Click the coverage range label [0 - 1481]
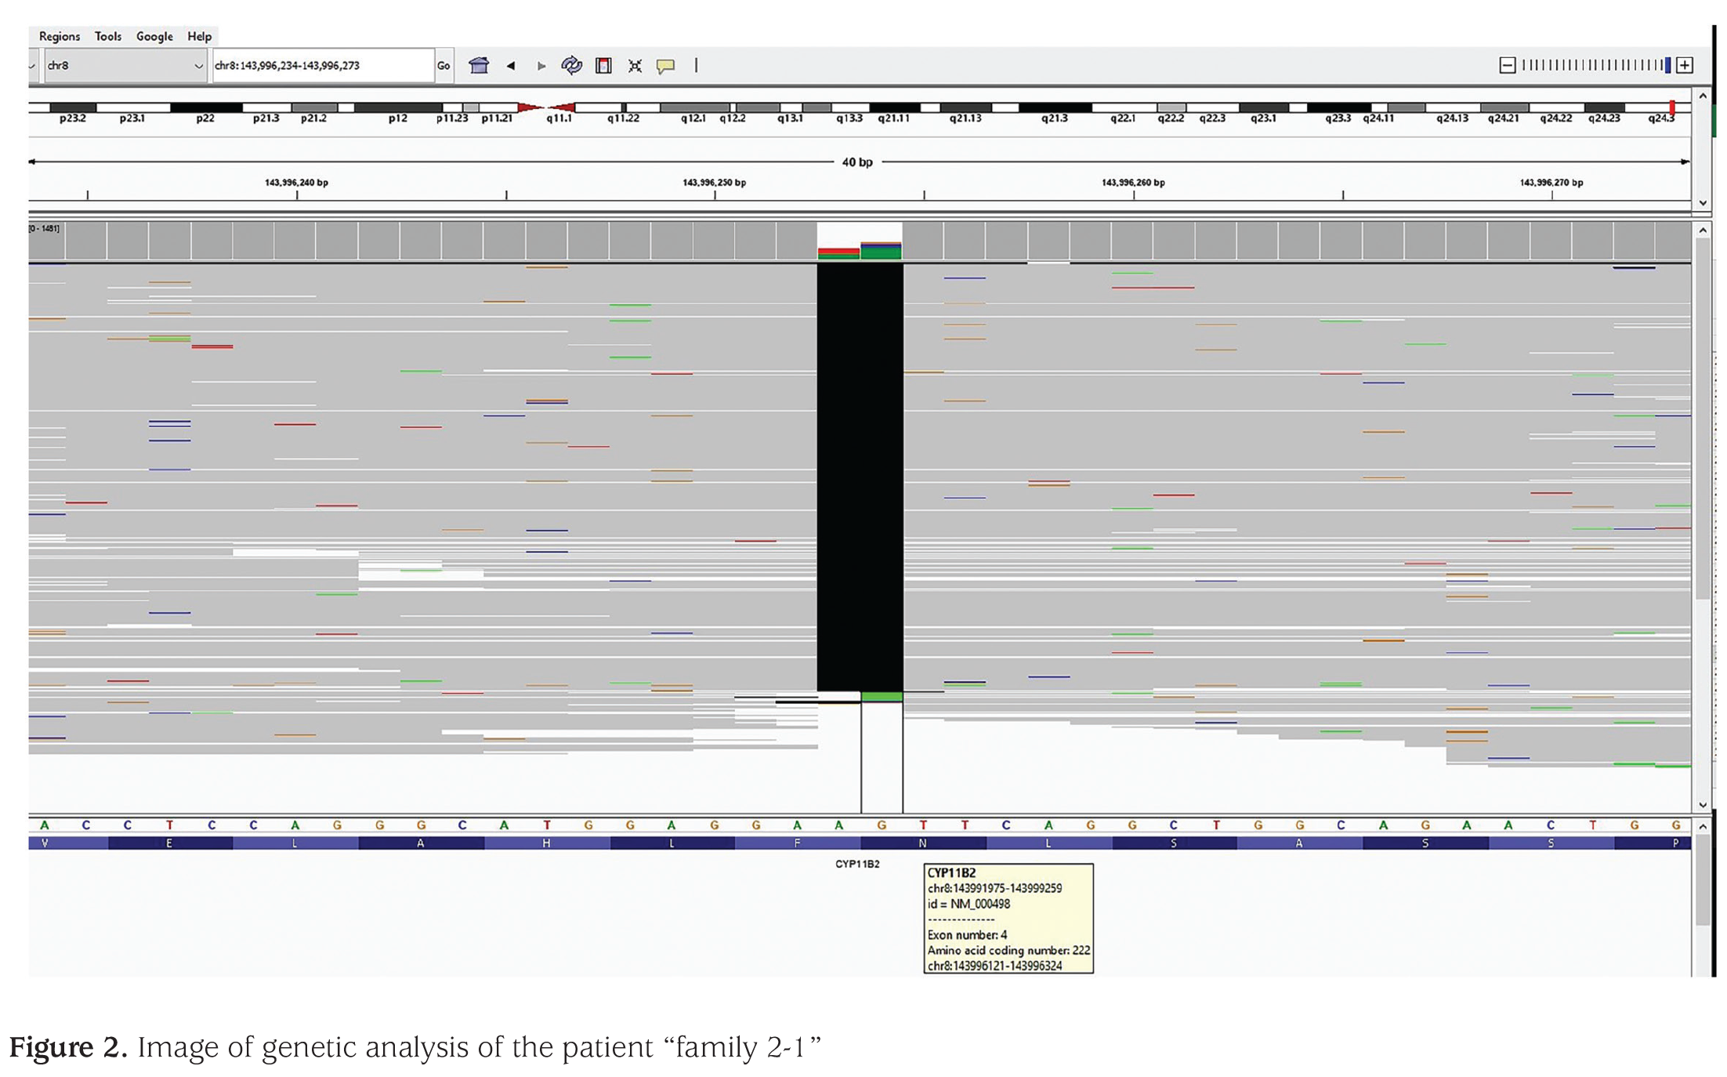The width and height of the screenshot is (1727, 1077). pyautogui.click(x=45, y=228)
